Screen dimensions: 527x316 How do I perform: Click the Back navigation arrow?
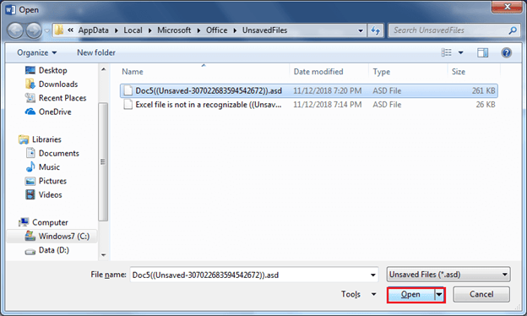pyautogui.click(x=15, y=30)
